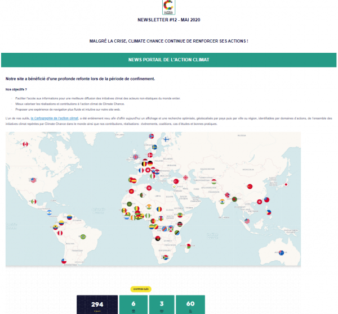
Task: Click the Finland flag marker
Action: [x=166, y=139]
